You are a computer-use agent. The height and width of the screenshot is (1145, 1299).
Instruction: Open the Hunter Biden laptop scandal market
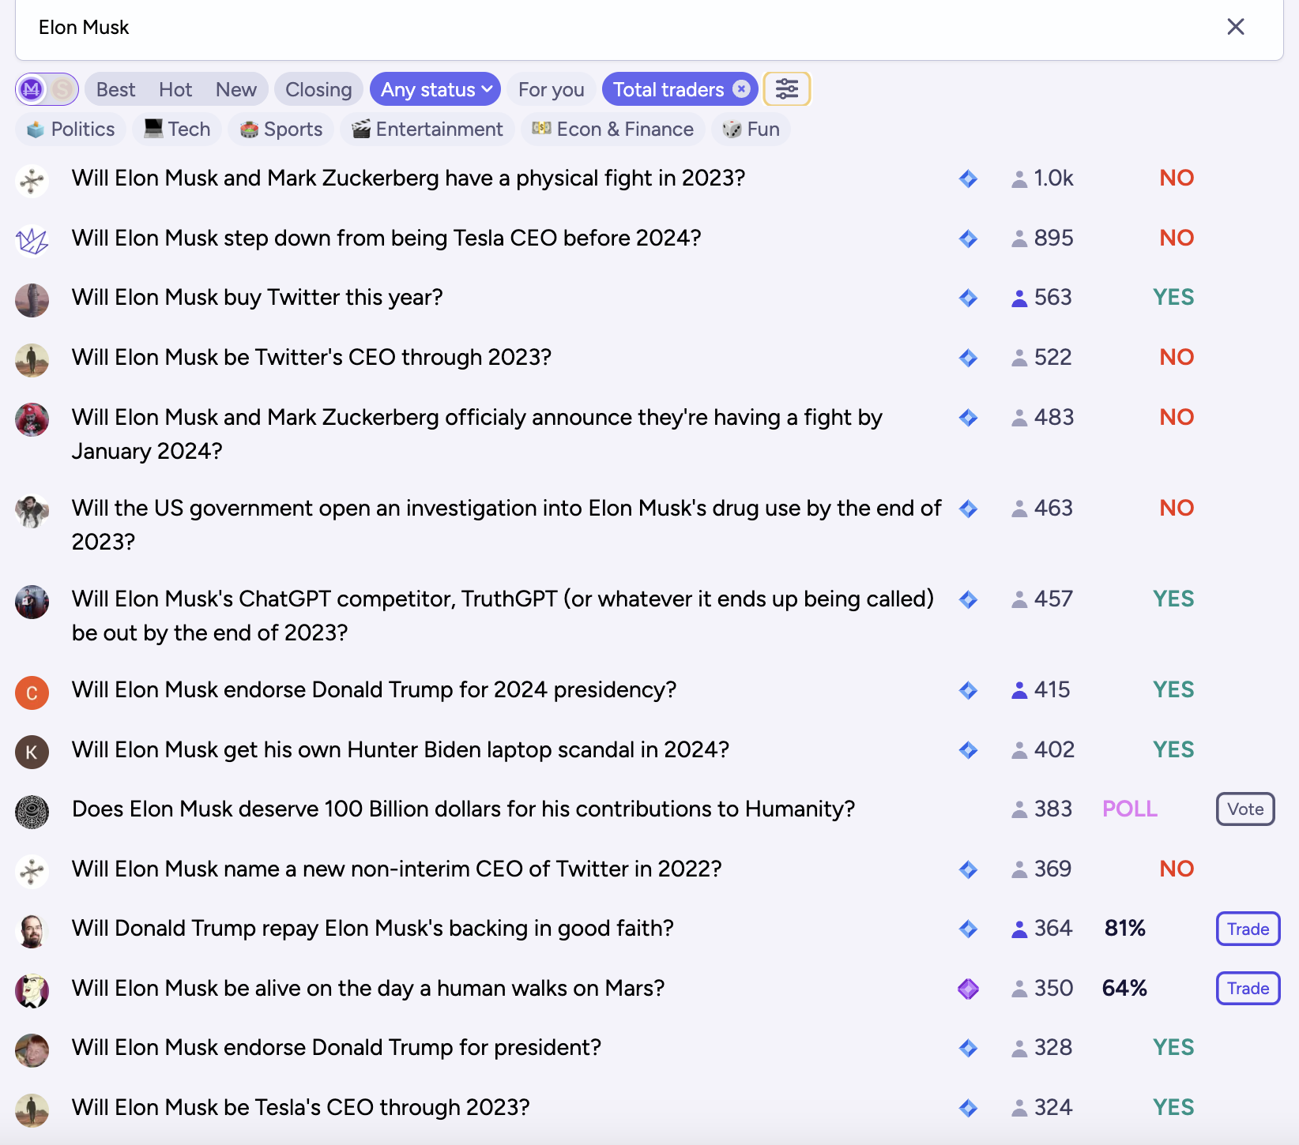401,749
